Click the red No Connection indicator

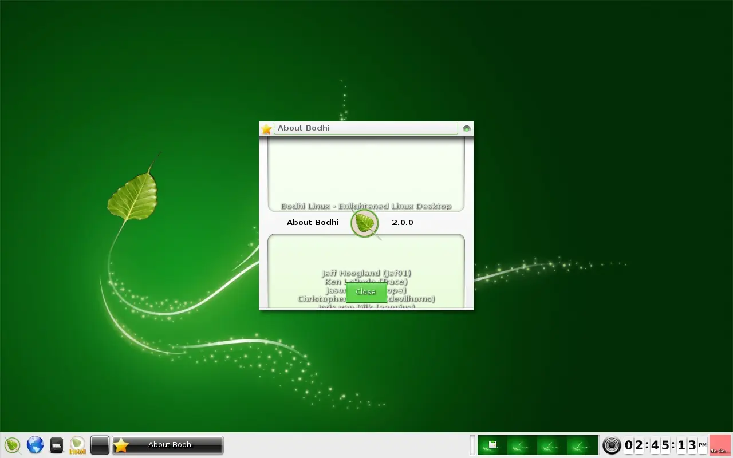720,445
